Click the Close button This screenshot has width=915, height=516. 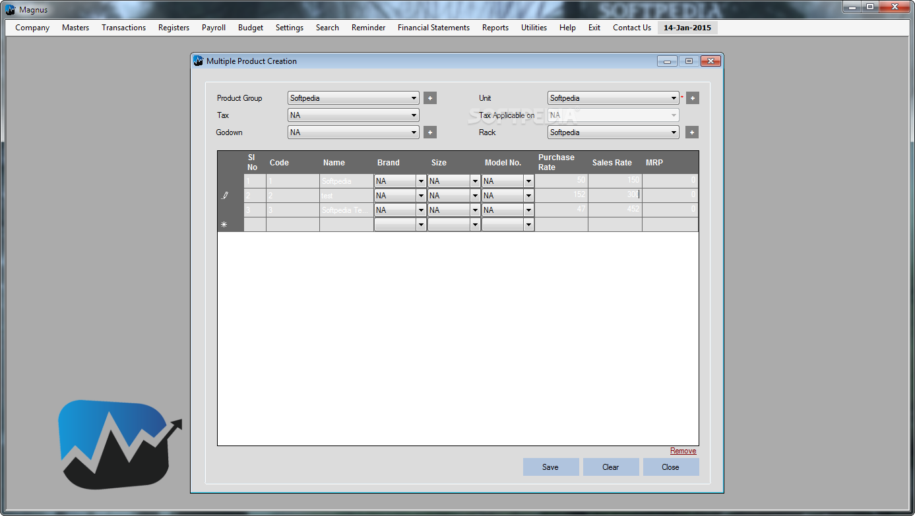point(671,467)
